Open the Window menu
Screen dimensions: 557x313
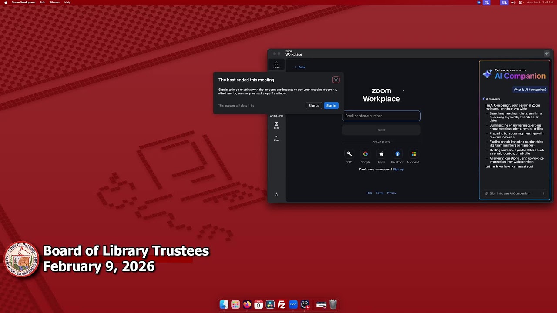(54, 3)
